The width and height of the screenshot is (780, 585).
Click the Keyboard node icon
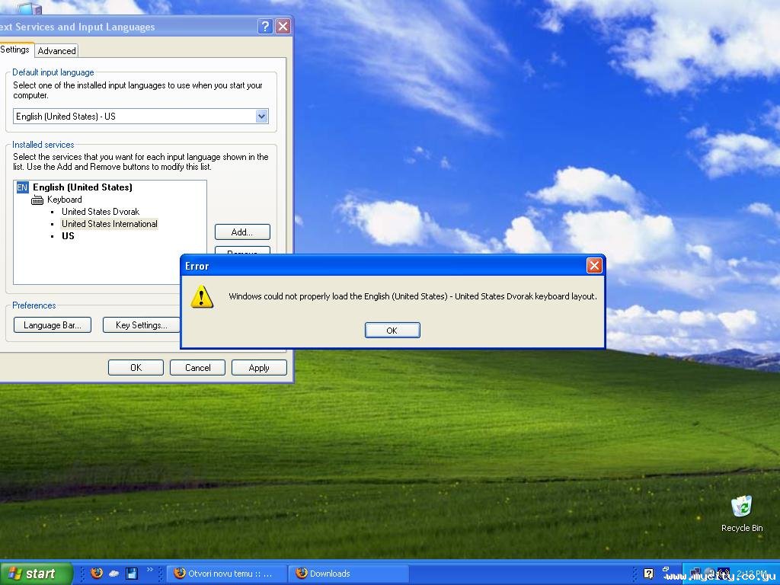coord(37,200)
